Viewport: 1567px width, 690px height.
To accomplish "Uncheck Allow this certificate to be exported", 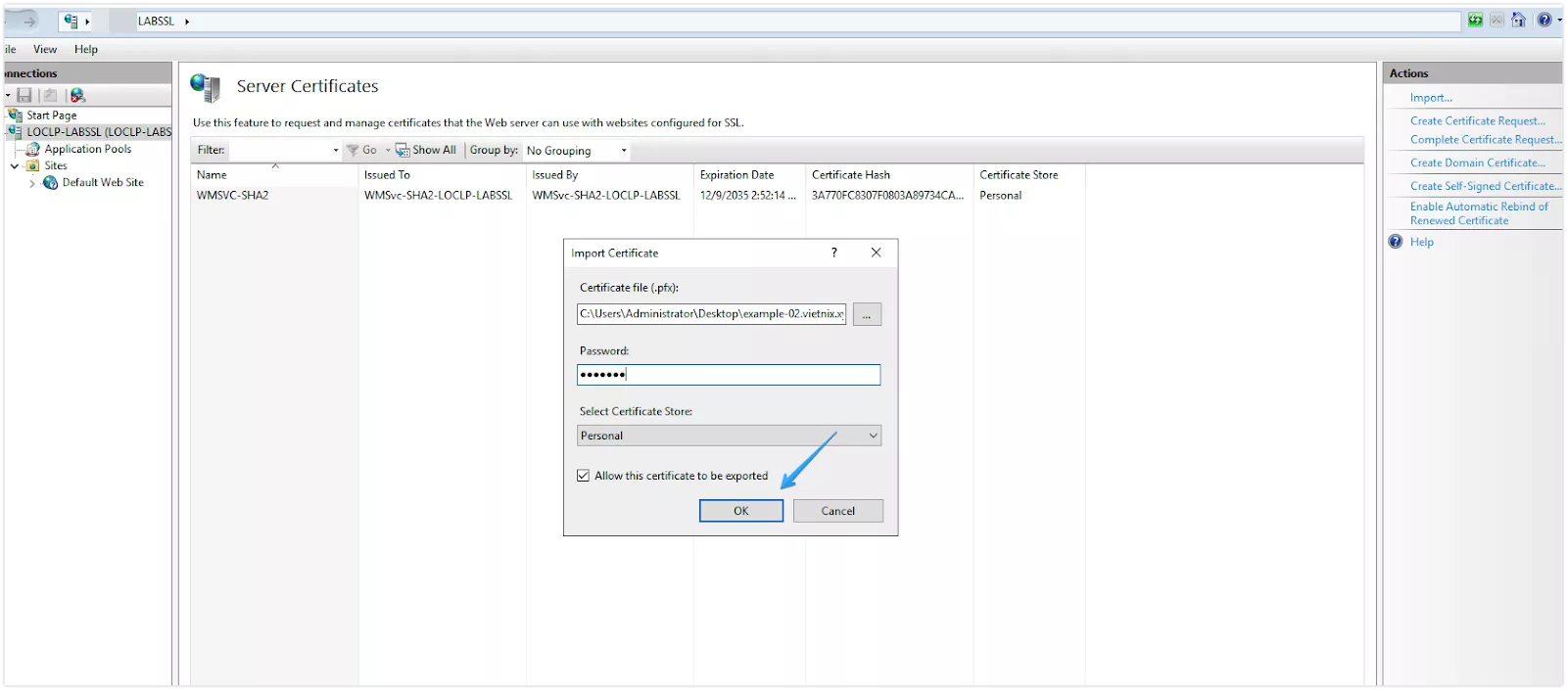I will [x=584, y=476].
